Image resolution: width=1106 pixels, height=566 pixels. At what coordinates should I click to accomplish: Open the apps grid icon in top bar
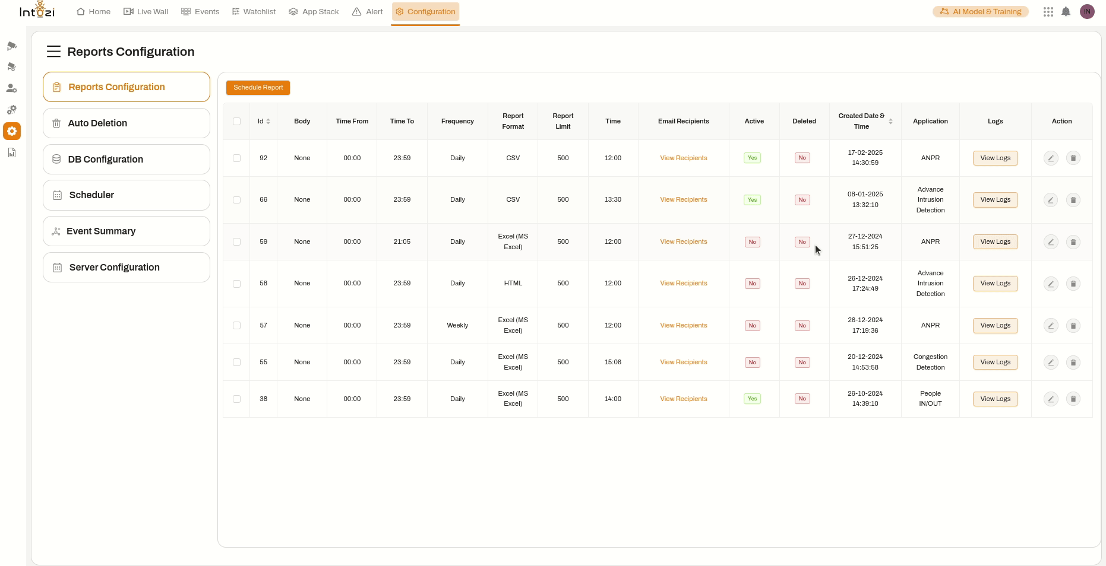coord(1047,11)
